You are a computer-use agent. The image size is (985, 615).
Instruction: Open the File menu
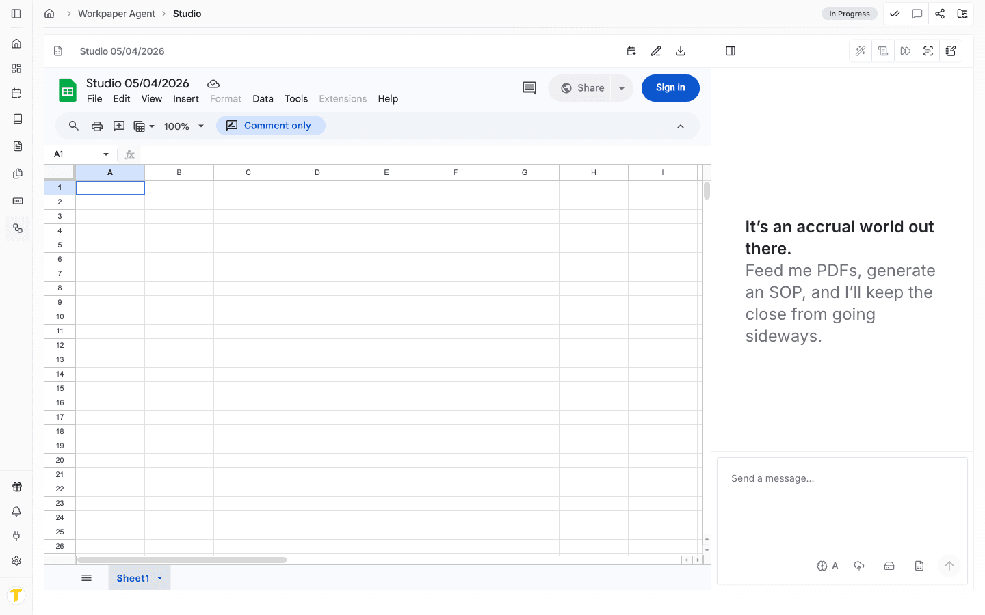tap(94, 99)
